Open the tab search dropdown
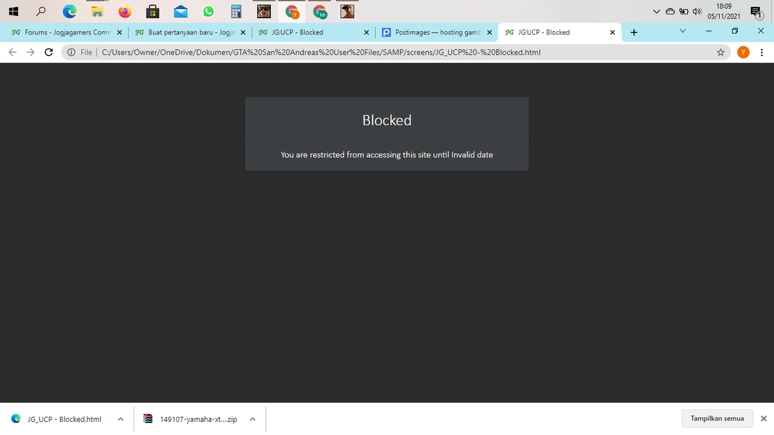This screenshot has width=774, height=435. (x=683, y=31)
